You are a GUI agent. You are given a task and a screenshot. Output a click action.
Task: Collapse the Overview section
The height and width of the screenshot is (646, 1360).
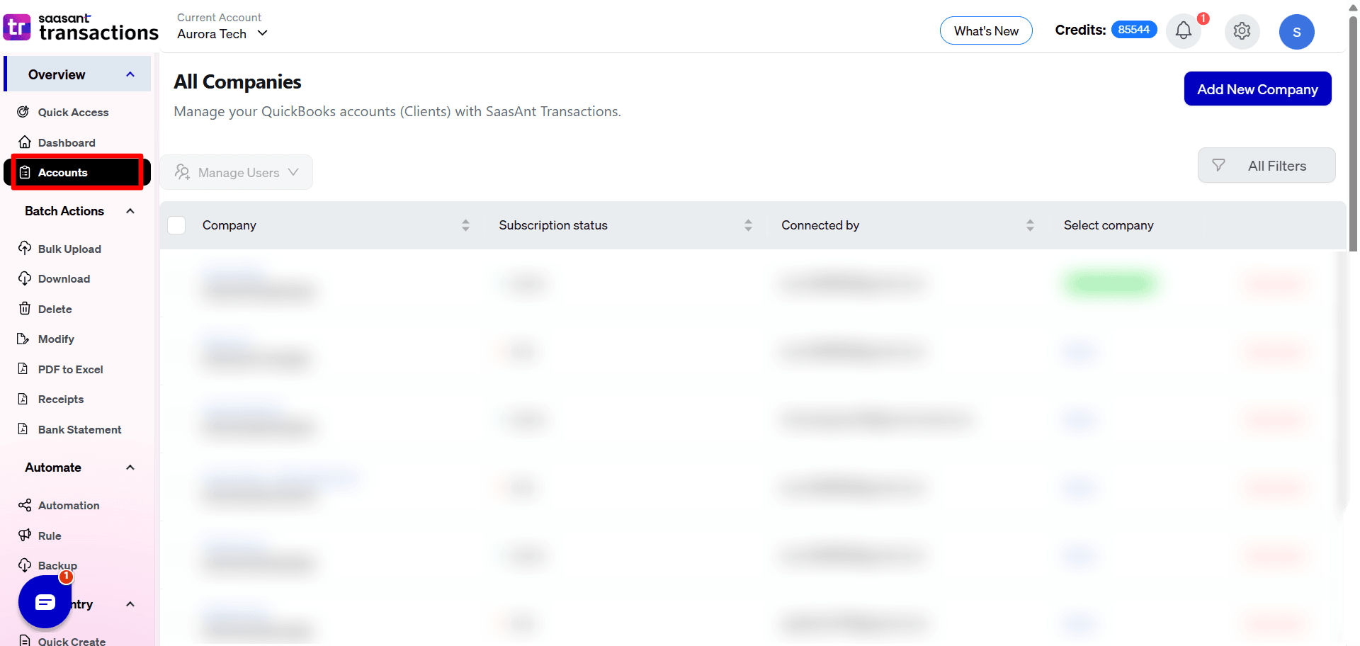pyautogui.click(x=130, y=74)
